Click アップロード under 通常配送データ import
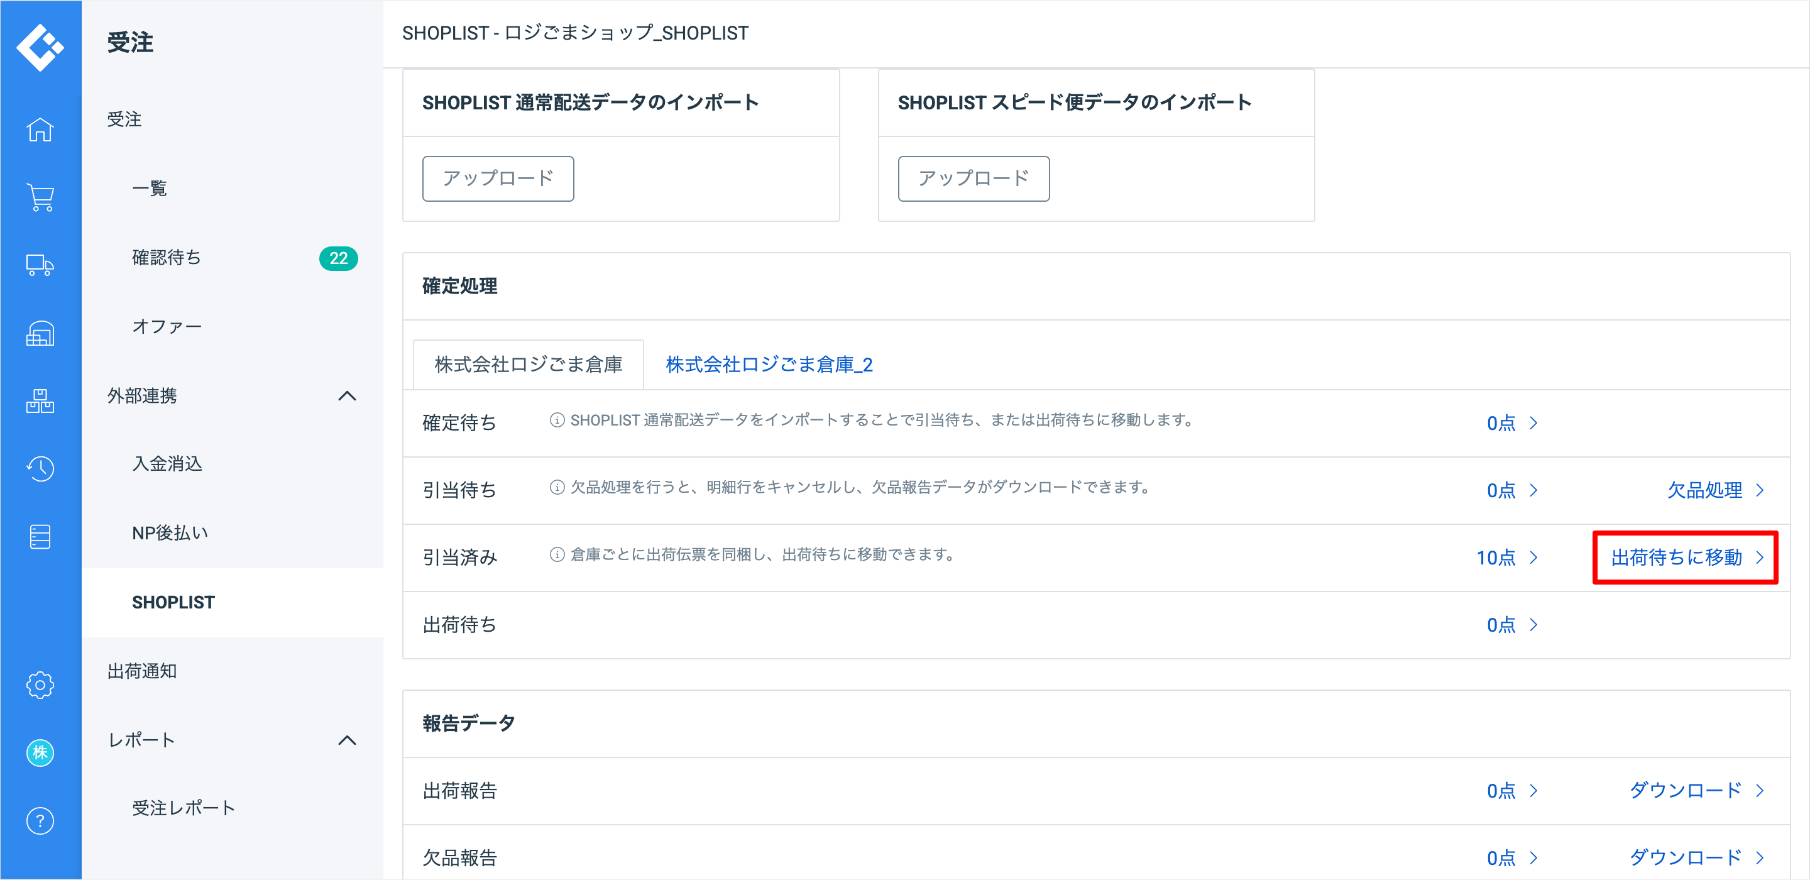Image resolution: width=1810 pixels, height=880 pixels. pyautogui.click(x=498, y=179)
